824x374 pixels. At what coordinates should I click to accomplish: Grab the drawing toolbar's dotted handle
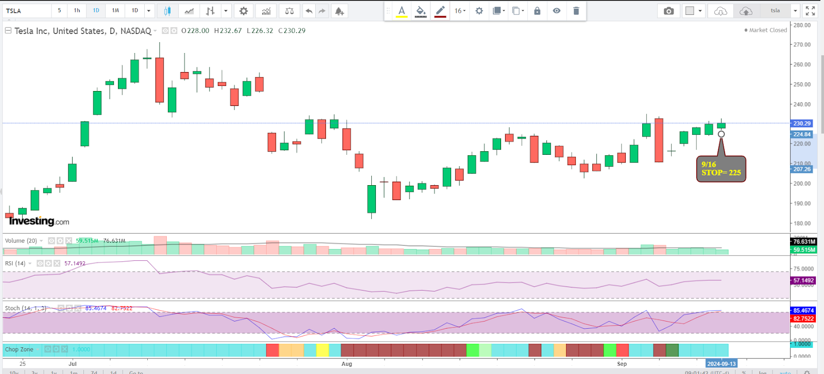point(388,11)
